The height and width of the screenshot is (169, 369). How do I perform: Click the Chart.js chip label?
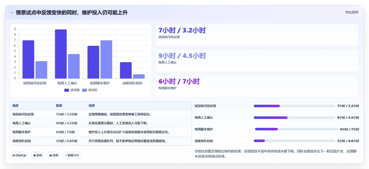click(21, 155)
